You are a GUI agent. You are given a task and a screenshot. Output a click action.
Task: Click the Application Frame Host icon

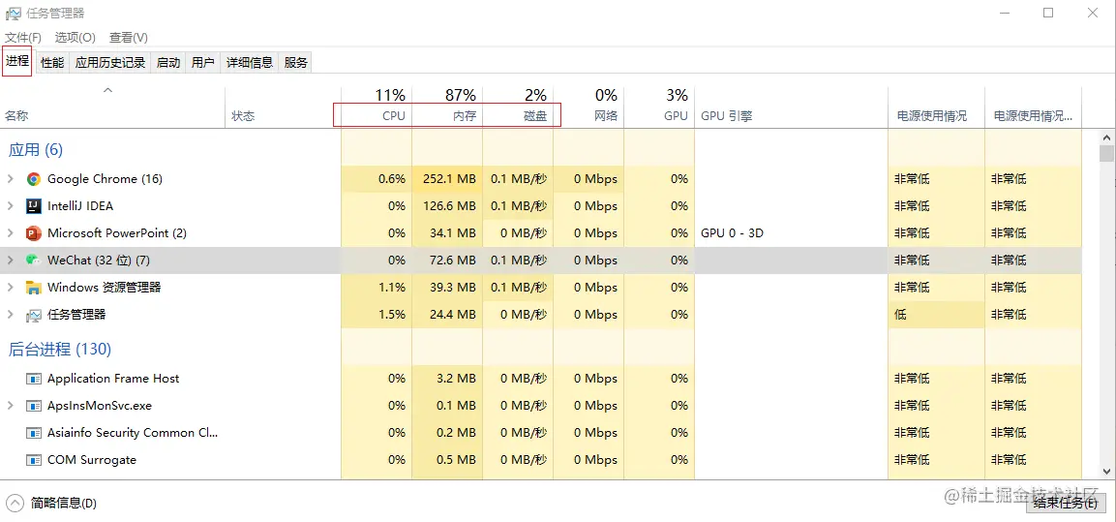[34, 379]
